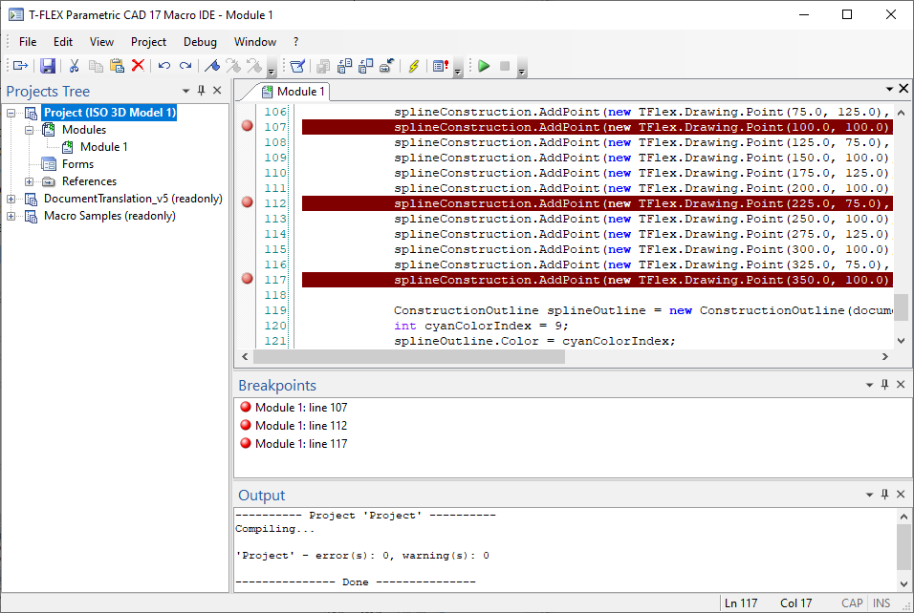The image size is (914, 613).
Task: Open the Debug menu
Action: coord(200,42)
